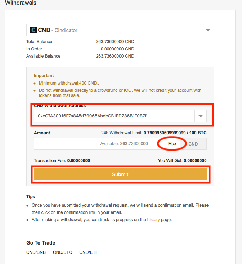Click the Withdrawals page heading
Viewport: 242px width, 264px height.
pyautogui.click(x=21, y=3)
